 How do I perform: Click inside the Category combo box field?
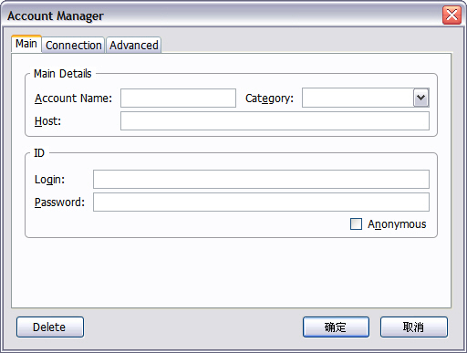[358, 98]
